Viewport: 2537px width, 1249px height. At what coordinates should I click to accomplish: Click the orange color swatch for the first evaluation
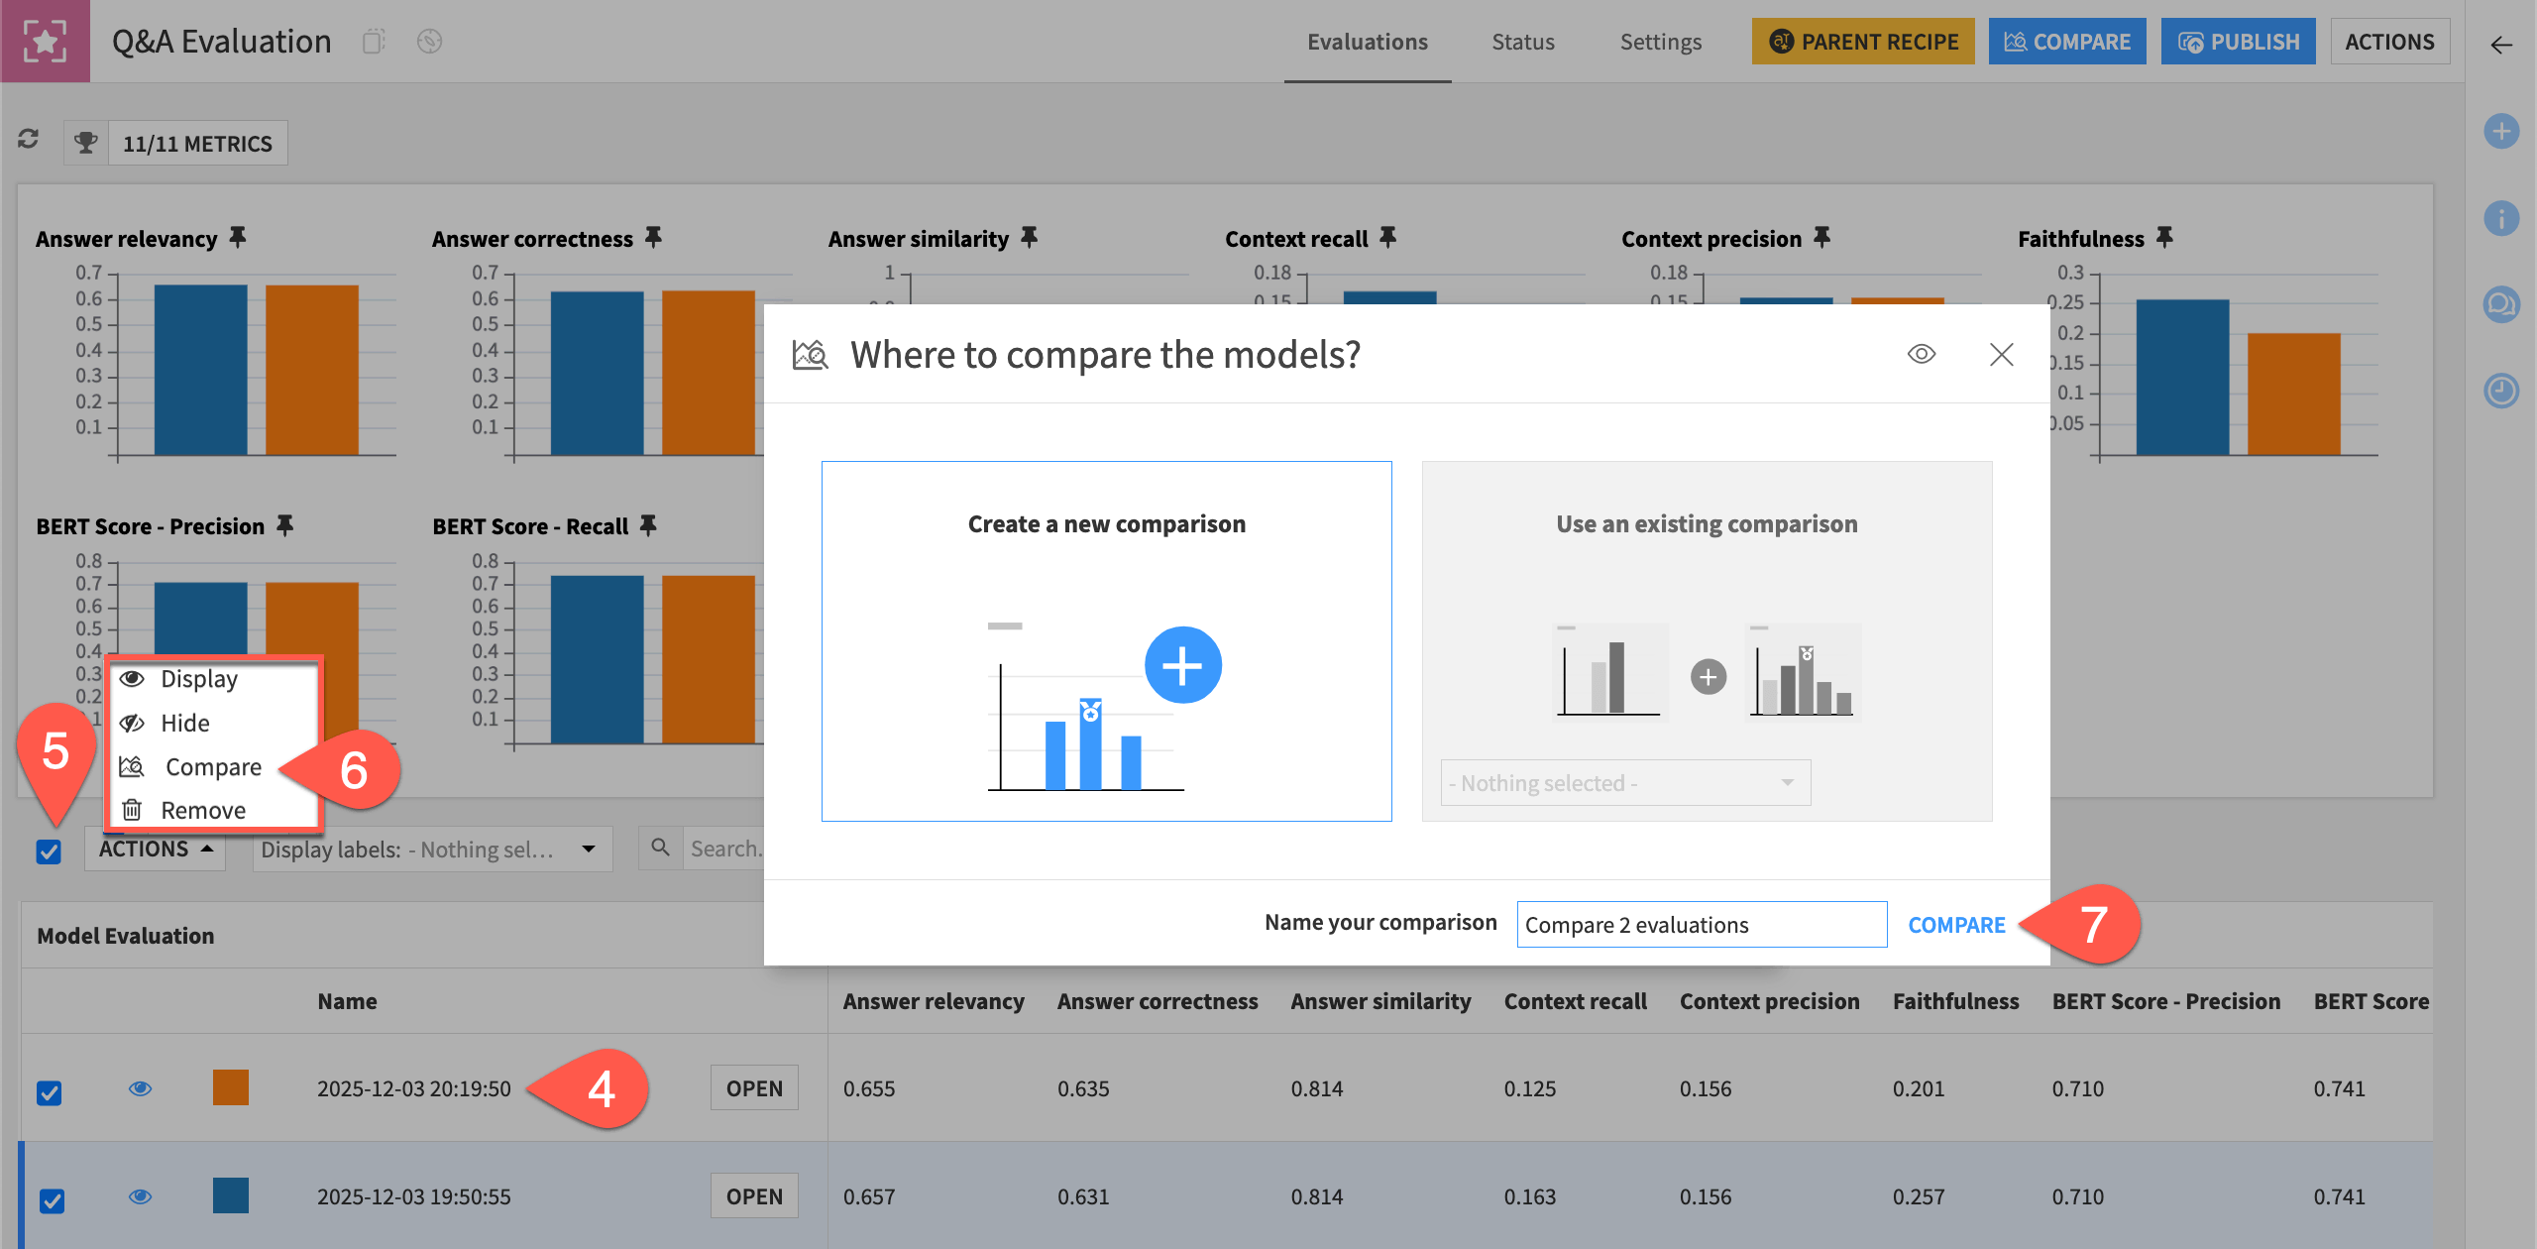[x=231, y=1087]
